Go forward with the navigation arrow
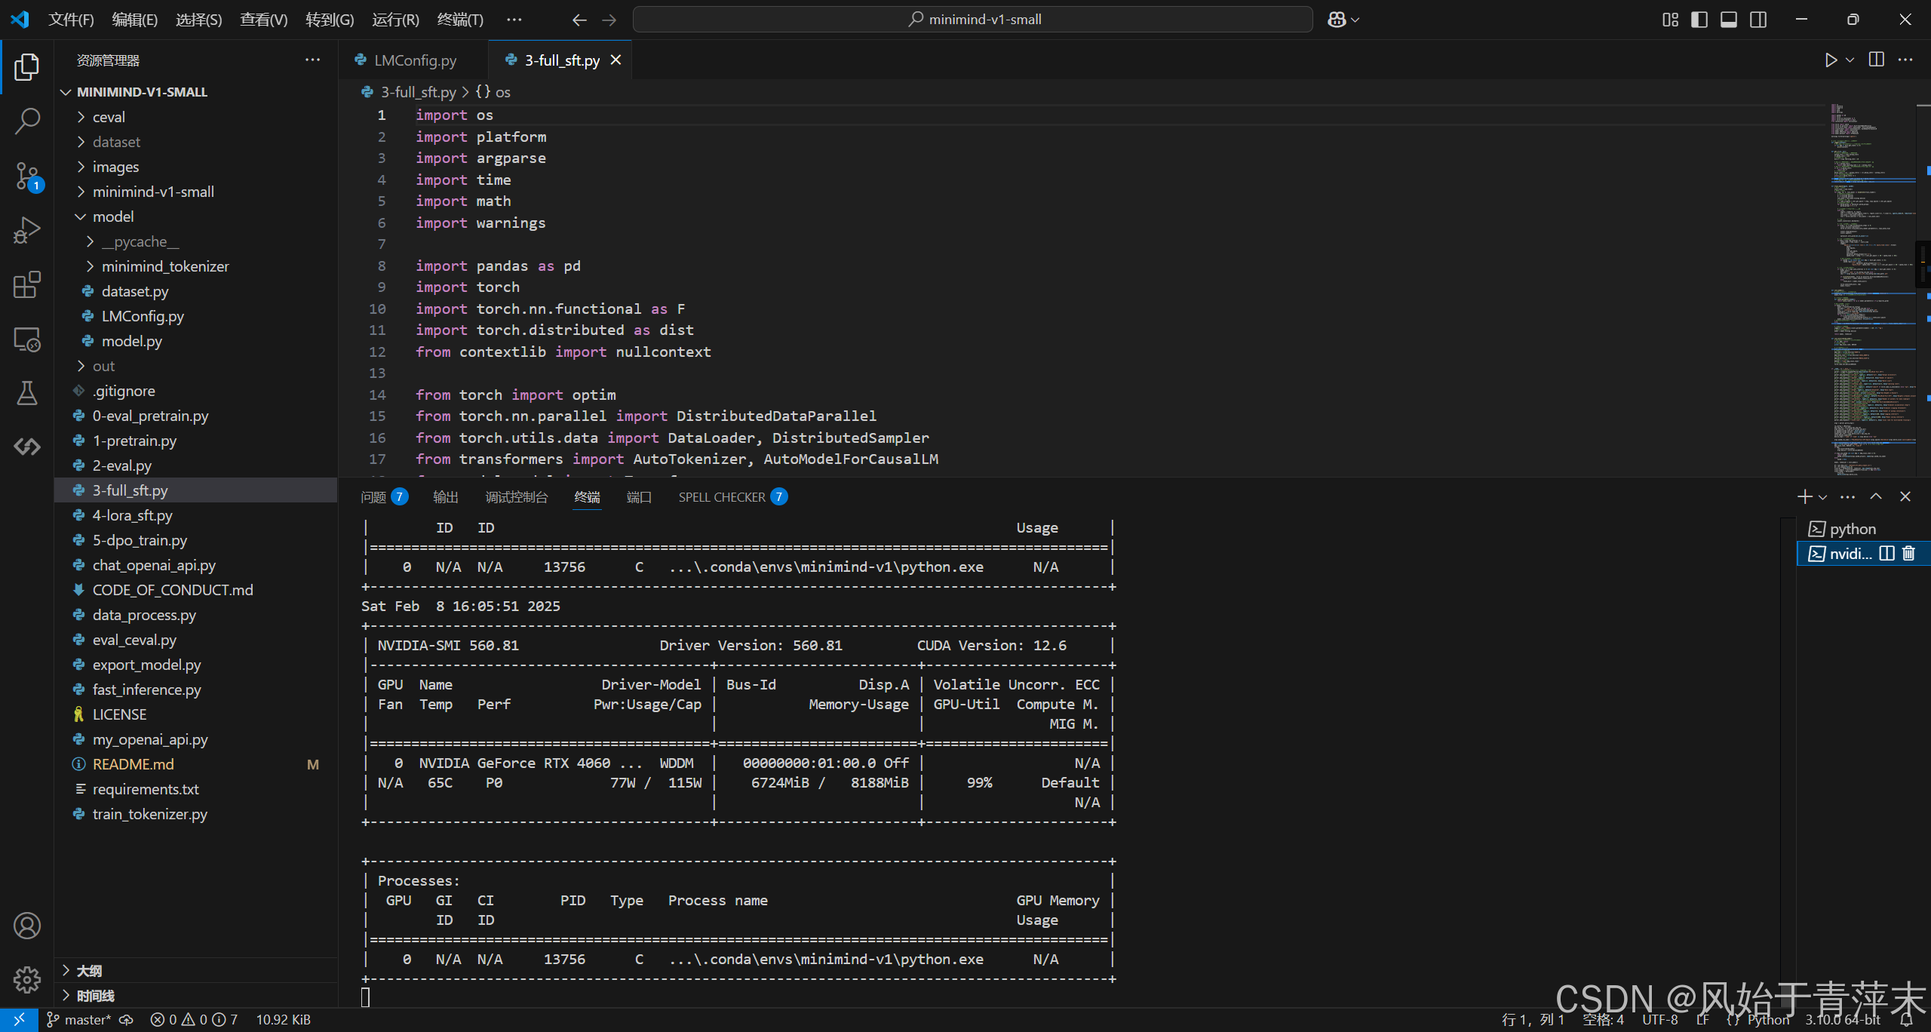 [609, 20]
